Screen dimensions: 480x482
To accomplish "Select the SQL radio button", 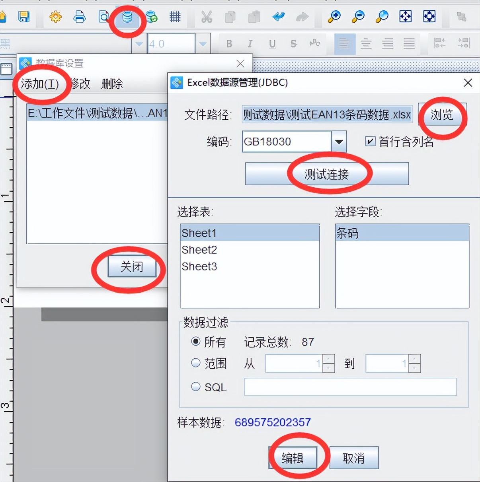I will [x=195, y=387].
